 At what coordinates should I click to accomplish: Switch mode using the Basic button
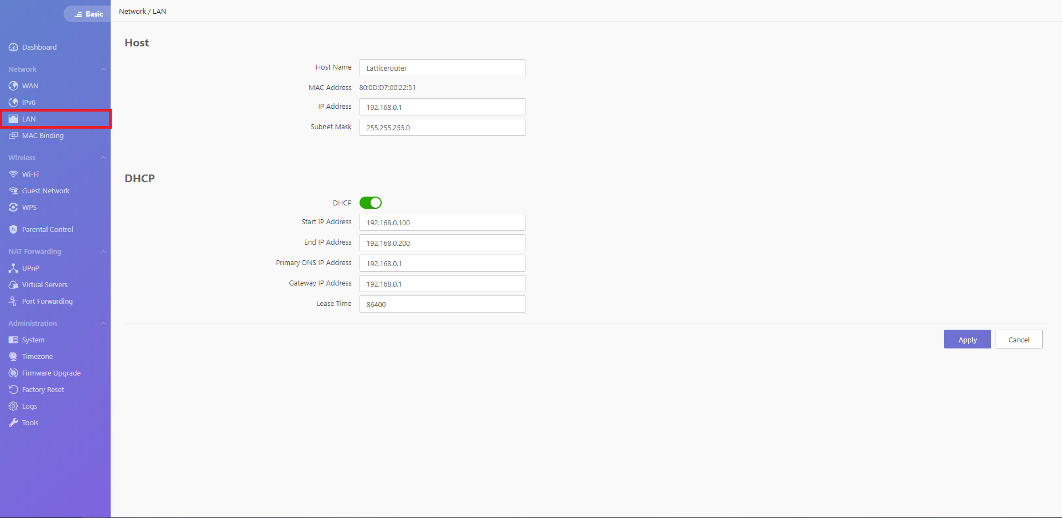click(x=87, y=14)
